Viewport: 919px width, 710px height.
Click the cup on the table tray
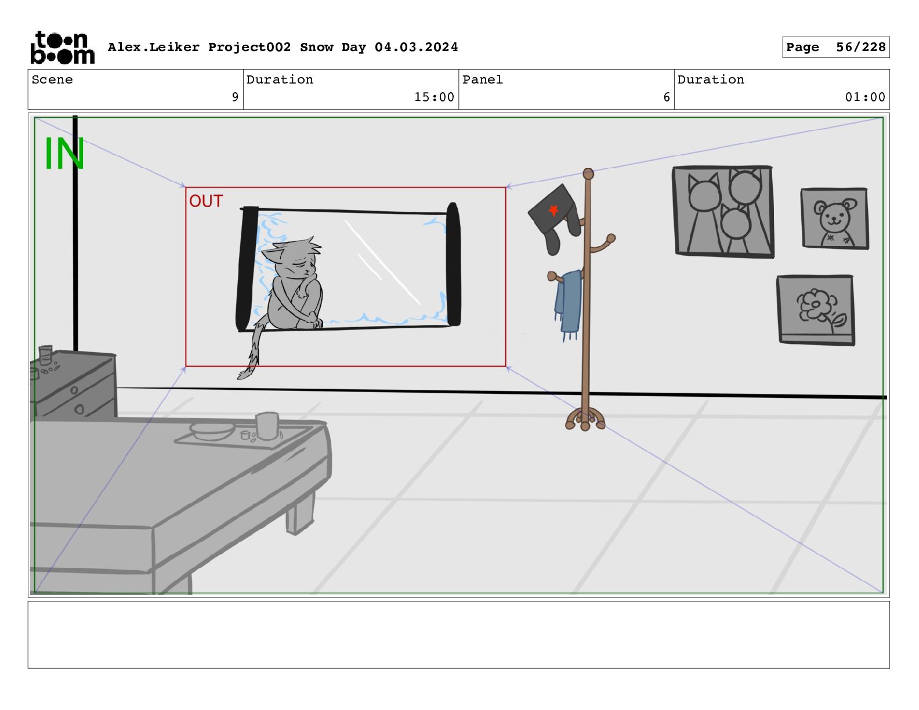[x=267, y=426]
